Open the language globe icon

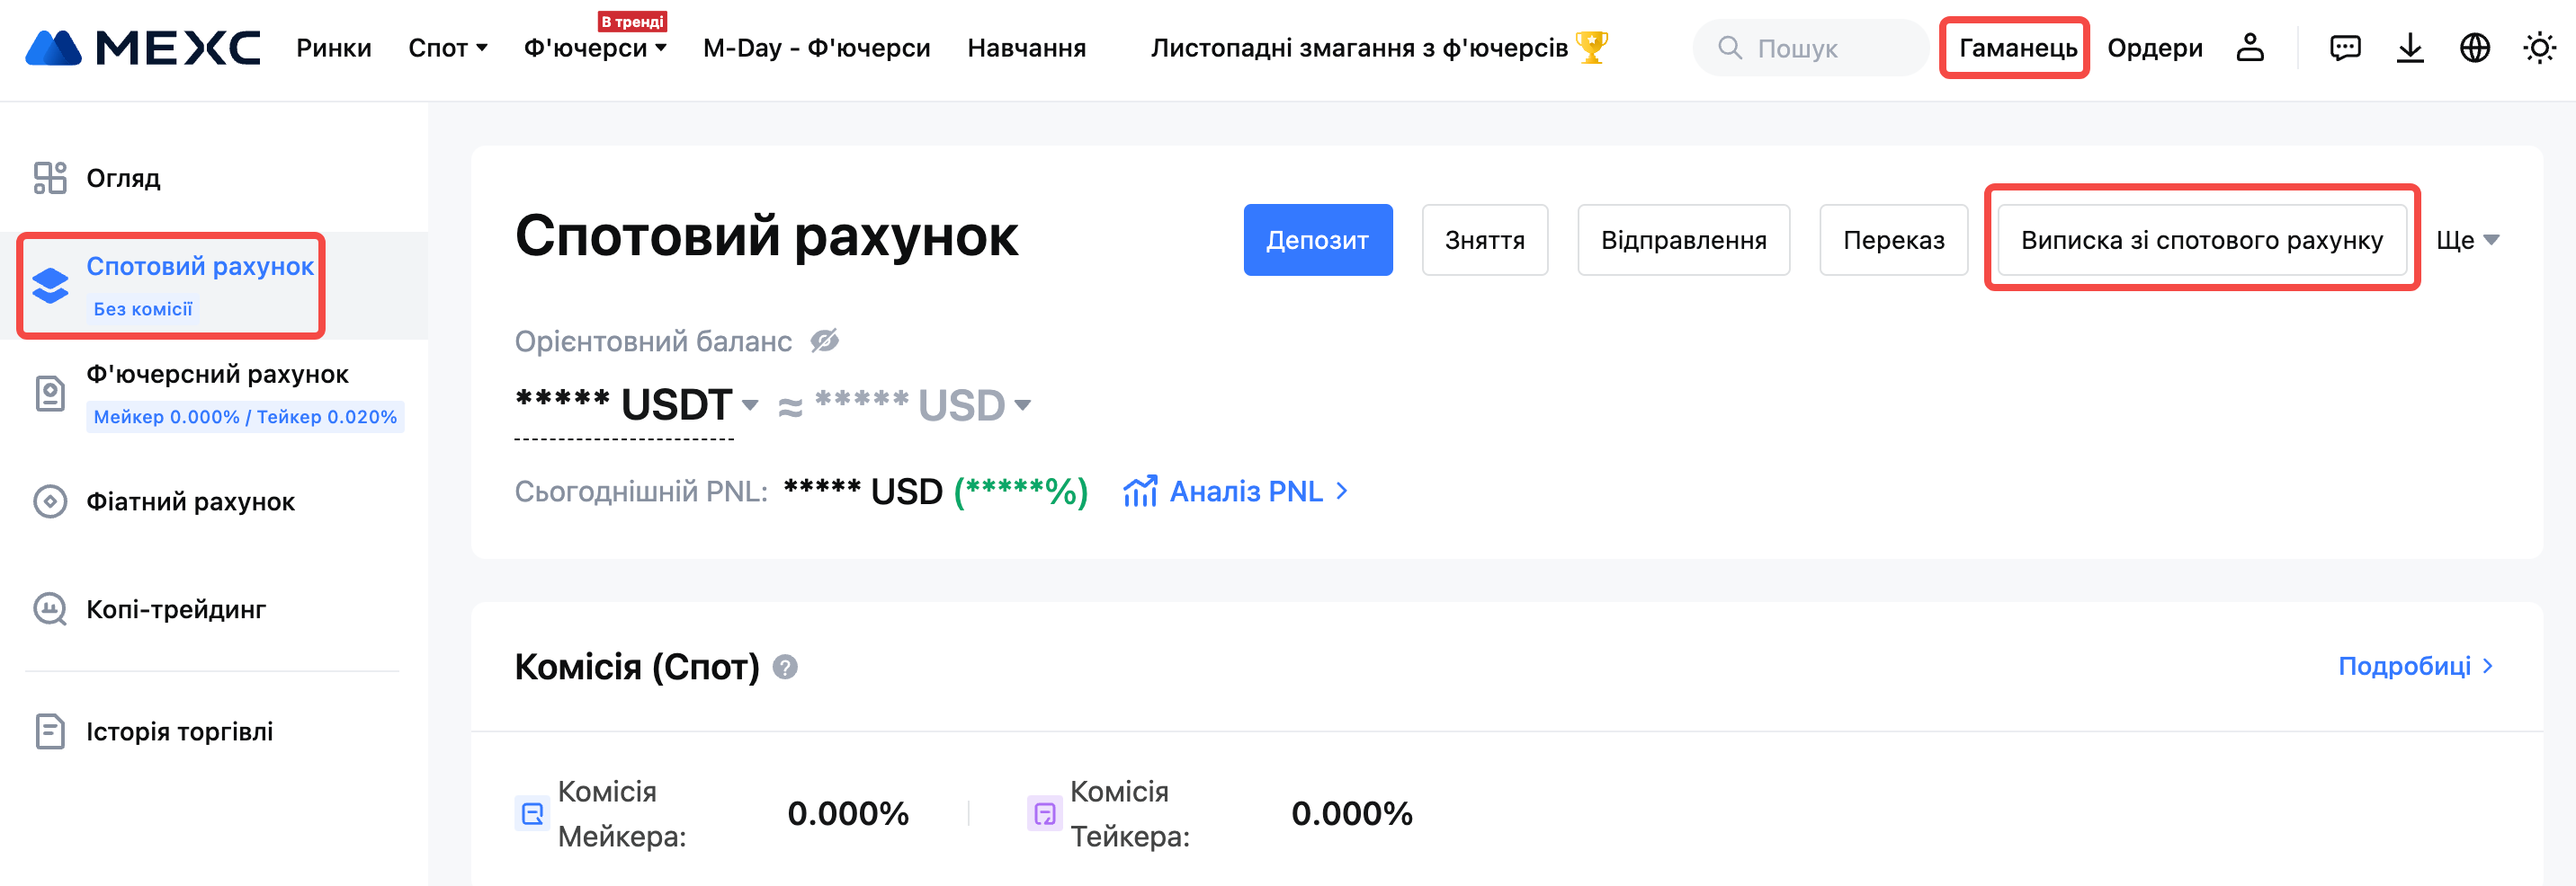[x=2474, y=48]
